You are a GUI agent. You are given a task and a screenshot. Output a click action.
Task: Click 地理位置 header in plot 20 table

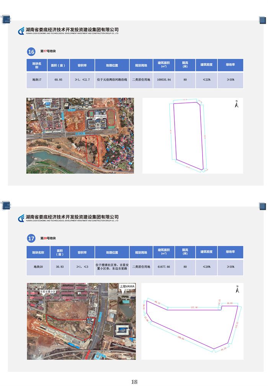coord(112,252)
